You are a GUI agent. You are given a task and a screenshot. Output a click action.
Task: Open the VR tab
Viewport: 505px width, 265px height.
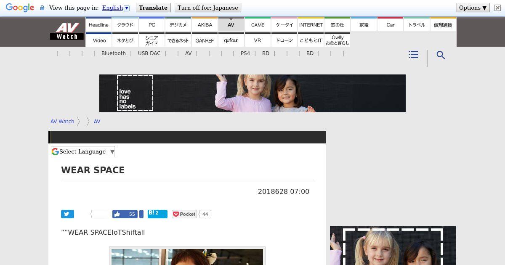pos(258,40)
